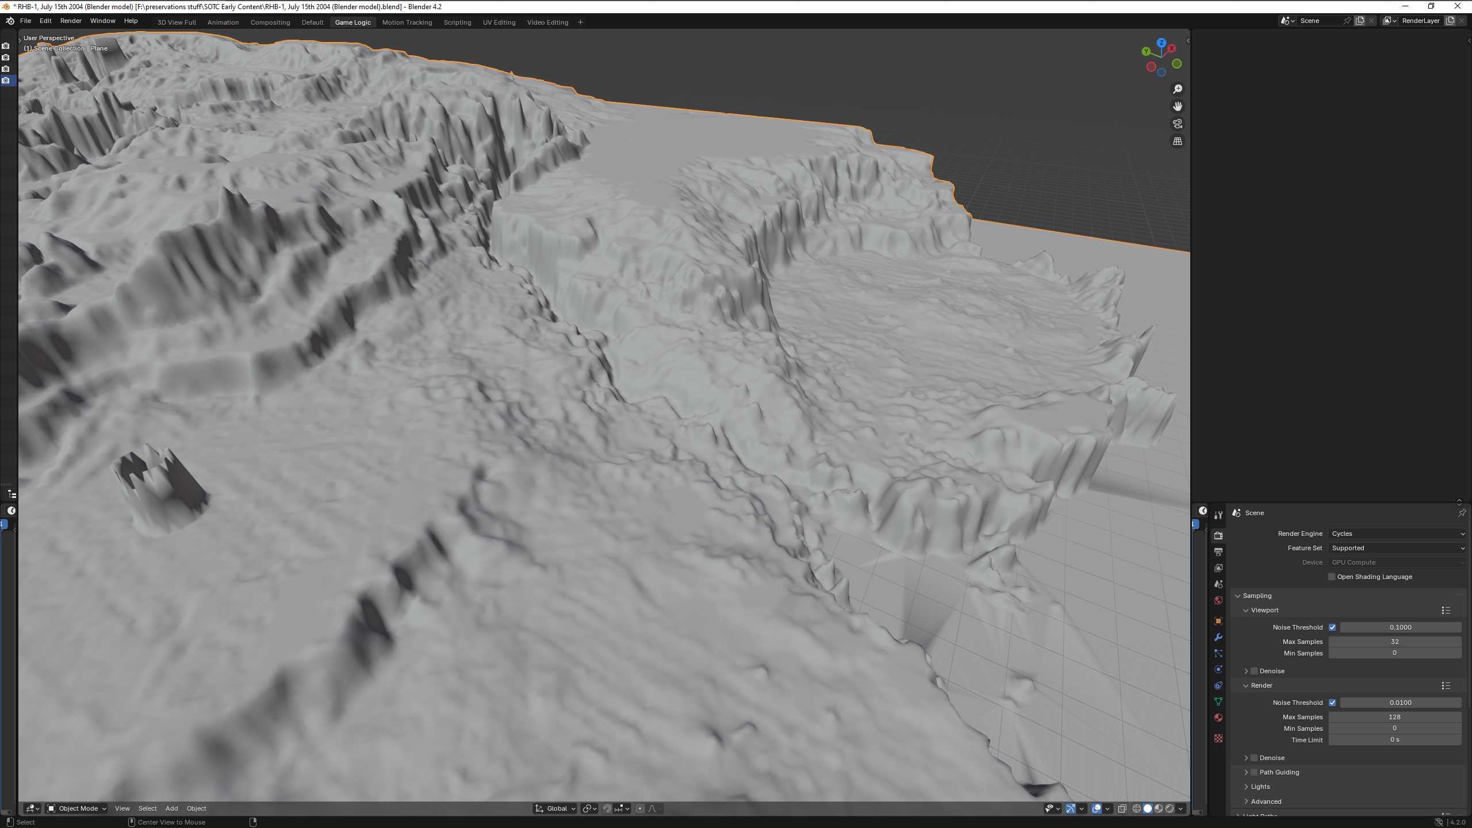The height and width of the screenshot is (828, 1472).
Task: Open the Render menu in top bar
Action: [71, 21]
